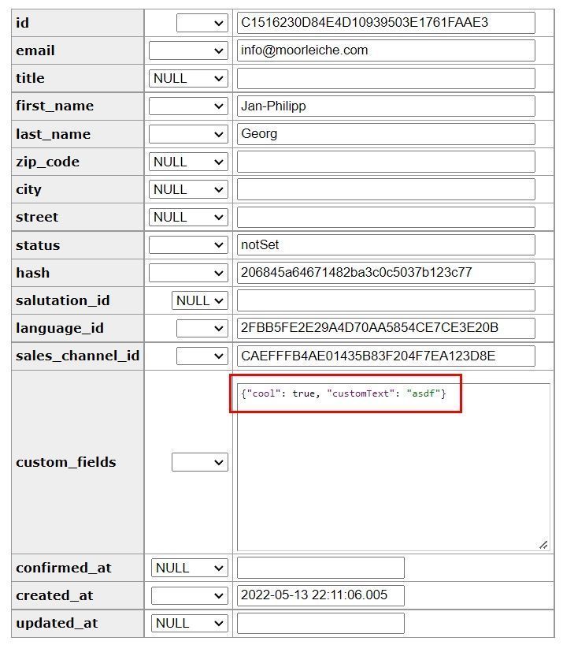Screen dimensions: 563x645
Task: Click inside the custom_fields JSON textarea
Action: [393, 473]
